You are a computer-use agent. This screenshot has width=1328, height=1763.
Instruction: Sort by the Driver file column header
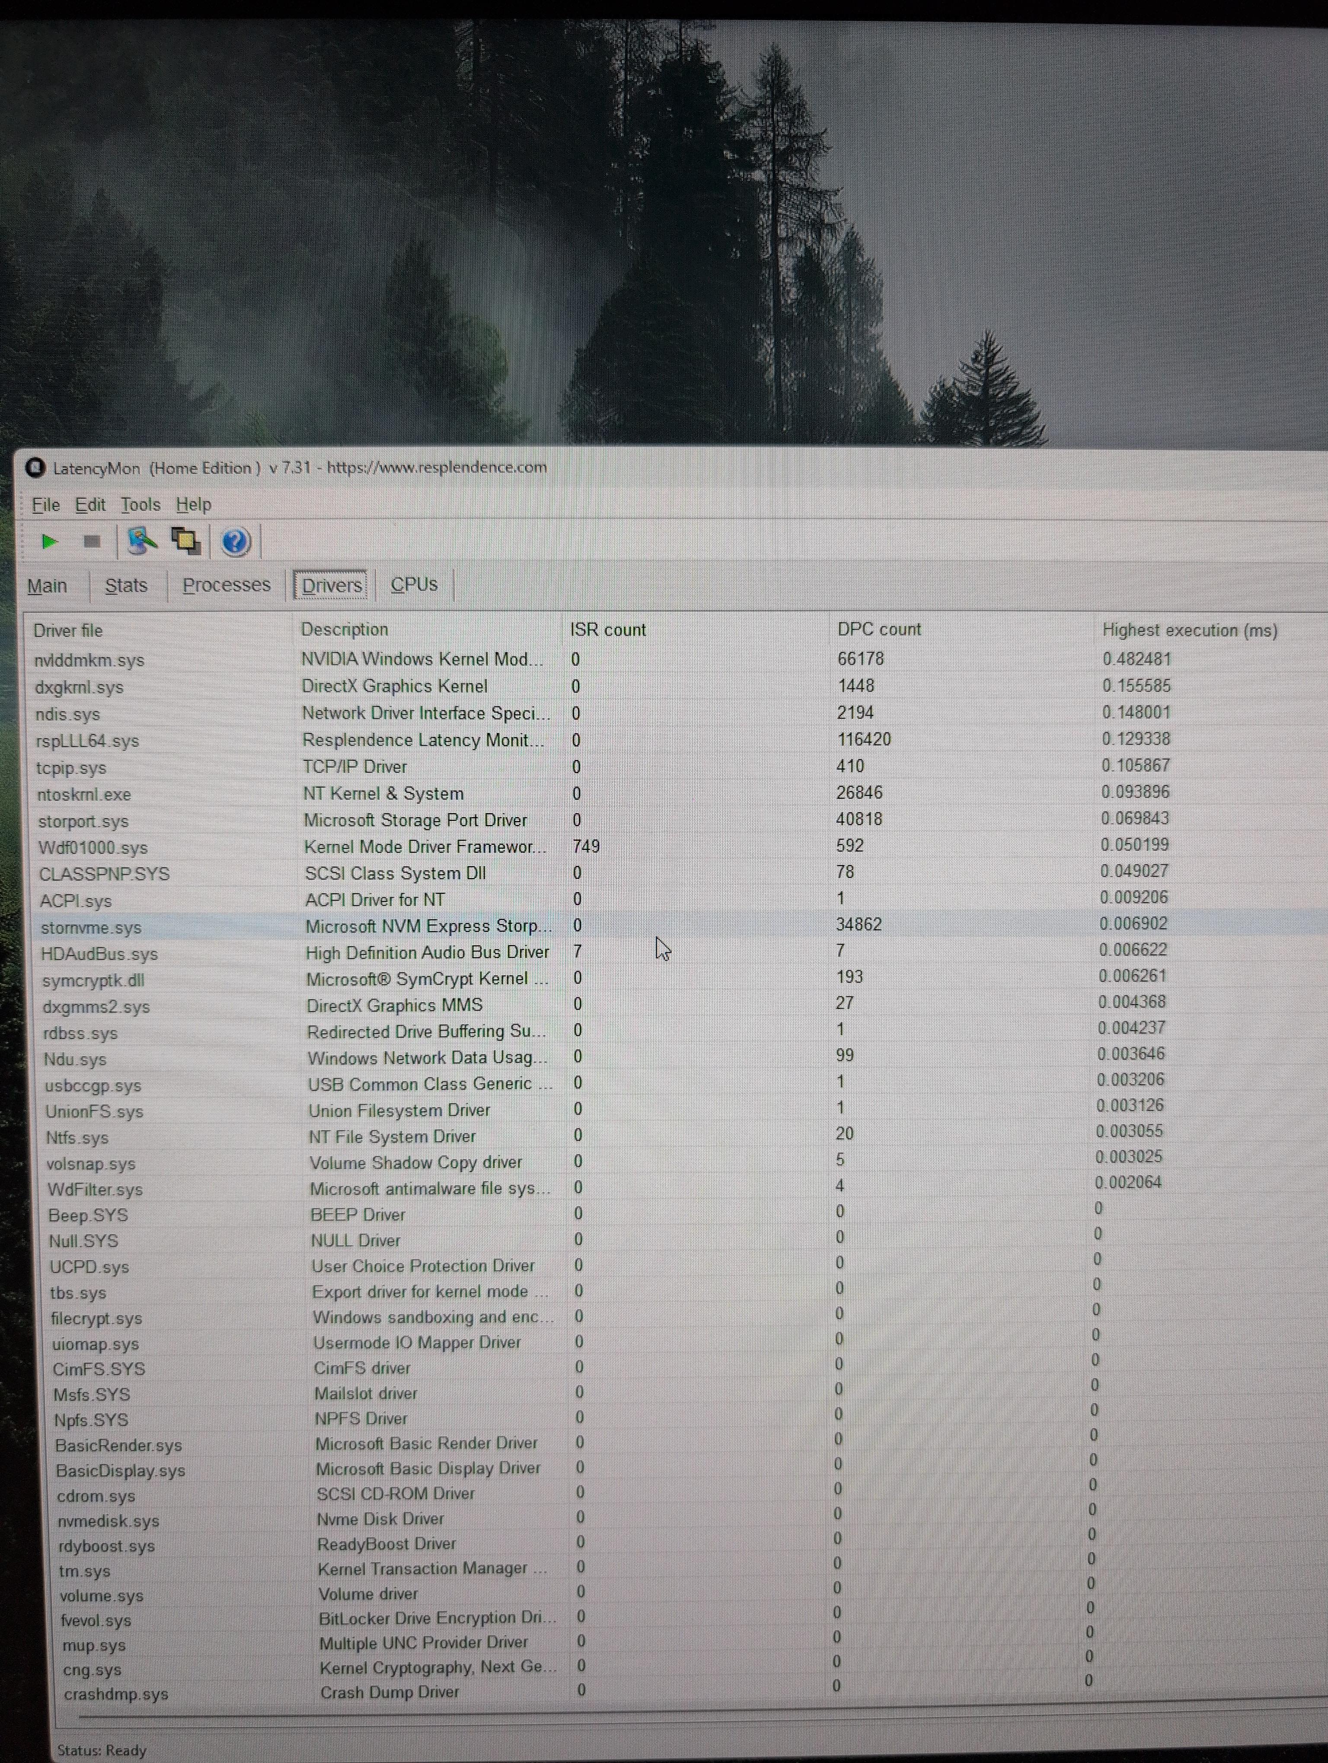point(69,630)
